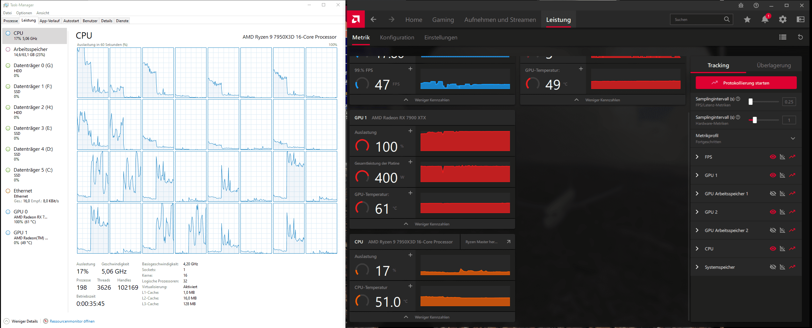Expand the GPU 1 tracking row
This screenshot has height=328, width=812.
tap(697, 175)
